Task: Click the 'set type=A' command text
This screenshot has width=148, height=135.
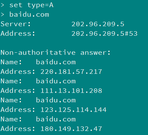Action: [x=31, y=5]
